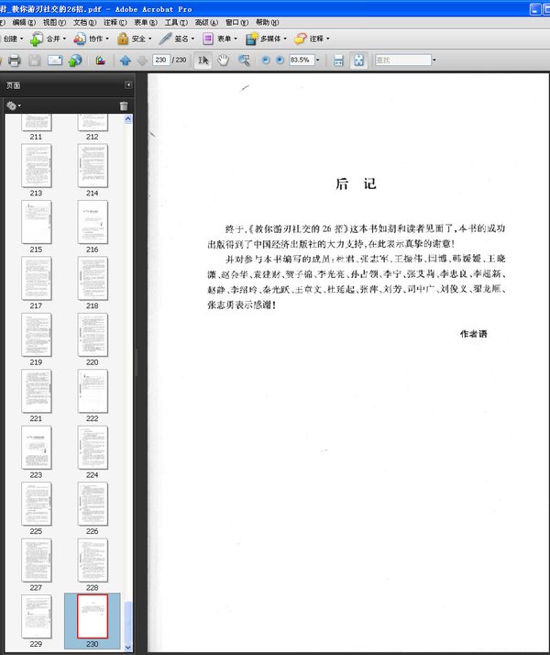
Task: Open the 高级 (Advanced) menu
Action: click(206, 22)
